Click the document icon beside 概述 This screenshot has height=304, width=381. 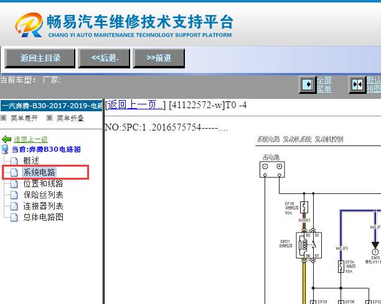[x=14, y=161]
